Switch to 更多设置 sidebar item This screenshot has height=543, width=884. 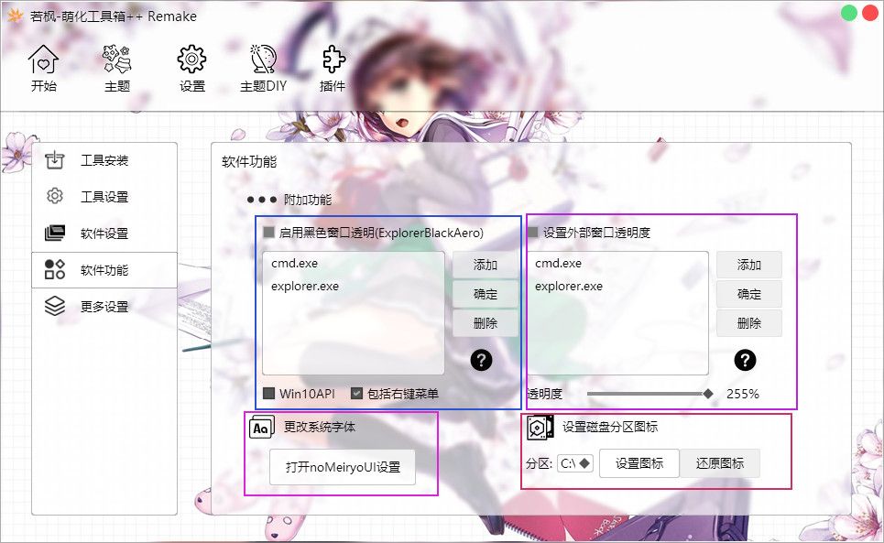(104, 306)
